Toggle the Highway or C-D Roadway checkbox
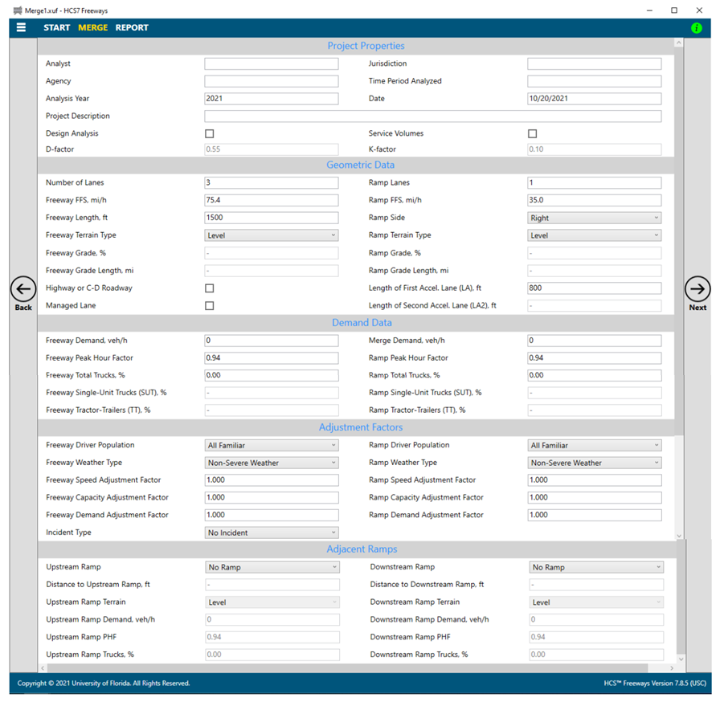Screen dimensions: 720x702 pyautogui.click(x=210, y=288)
